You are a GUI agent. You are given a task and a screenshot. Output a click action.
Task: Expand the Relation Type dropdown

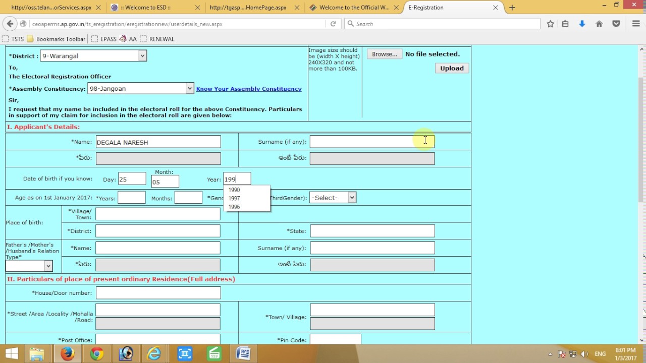click(29, 266)
